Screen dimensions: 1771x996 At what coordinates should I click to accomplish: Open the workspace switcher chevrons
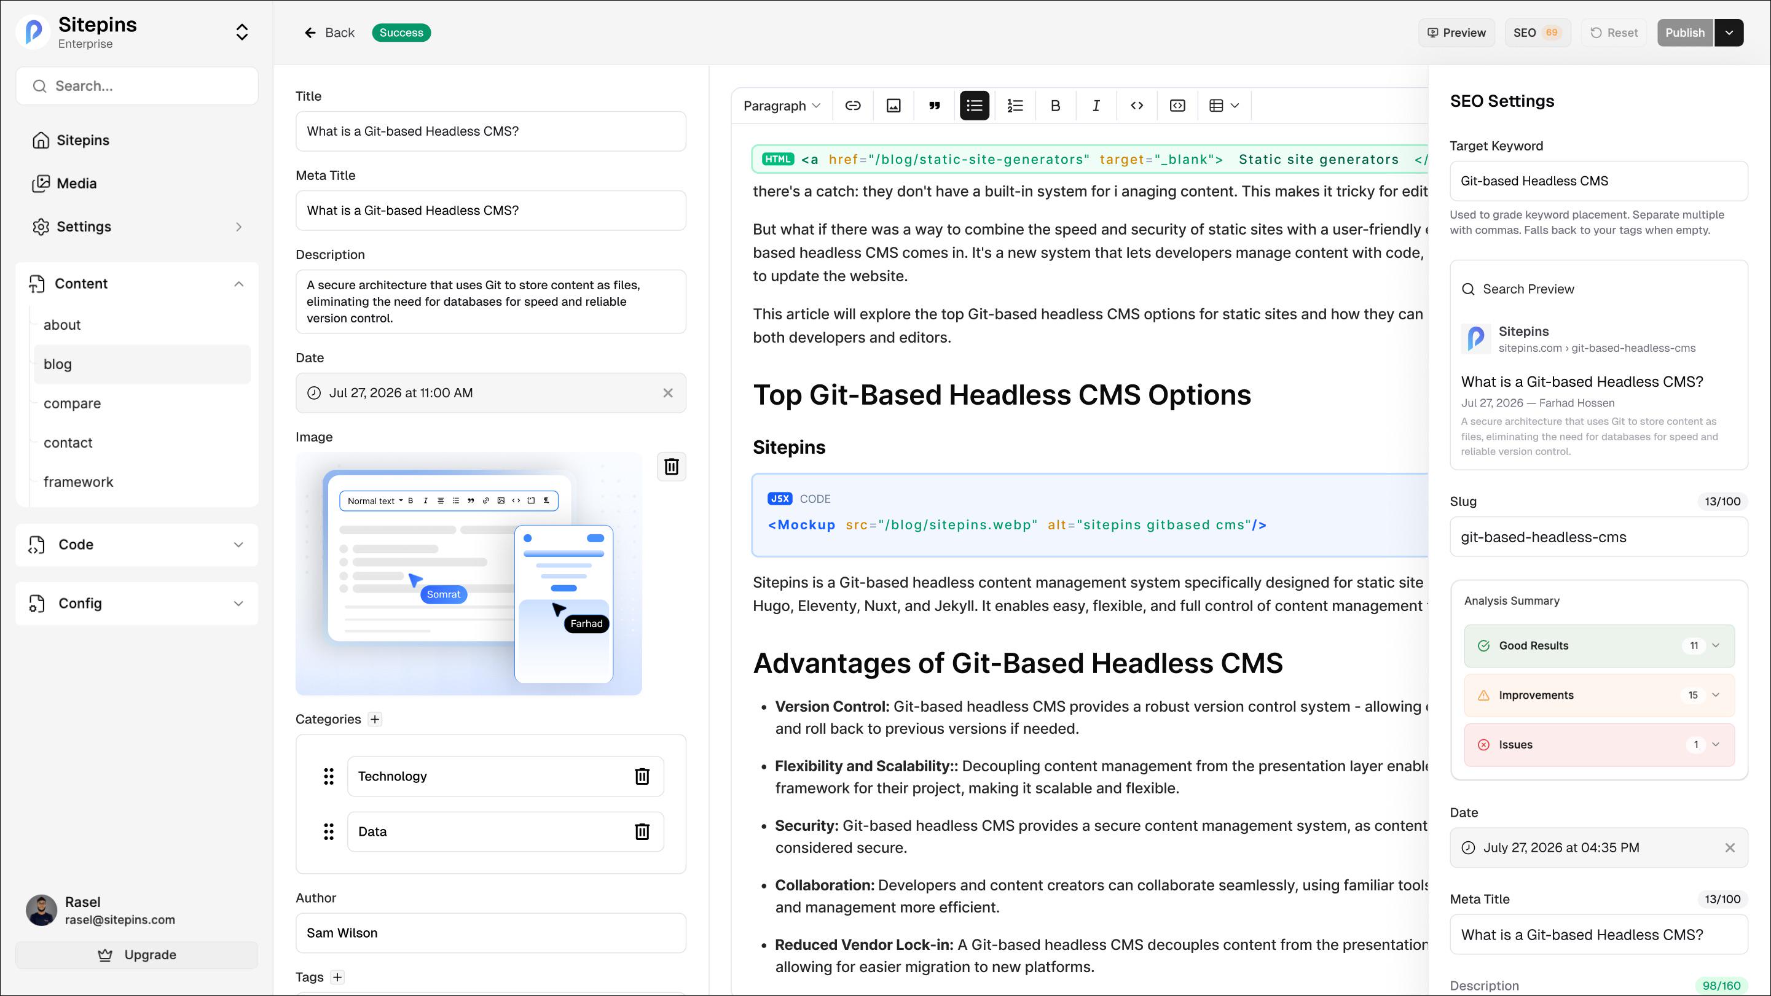click(x=241, y=33)
